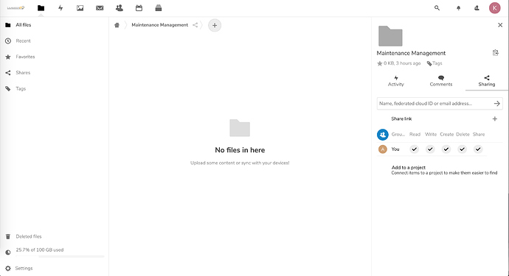Open the Photos gallery icon
Screen dimensions: 509x276
pyautogui.click(x=80, y=8)
